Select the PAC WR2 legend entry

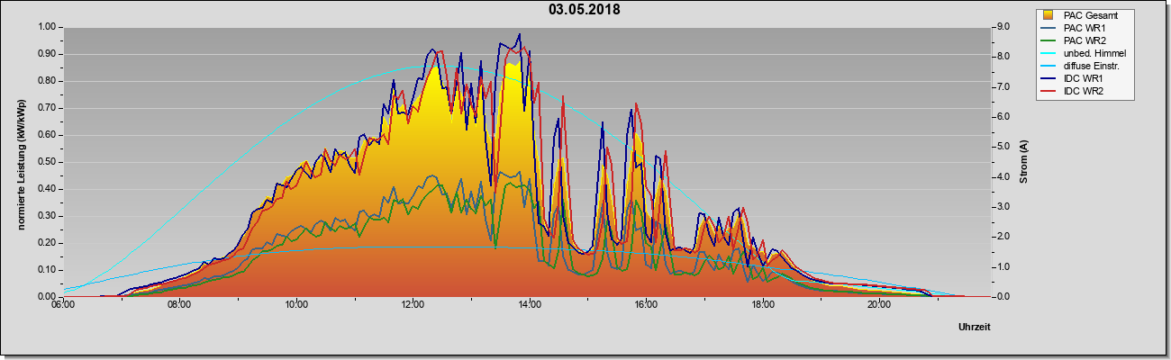1085,40
